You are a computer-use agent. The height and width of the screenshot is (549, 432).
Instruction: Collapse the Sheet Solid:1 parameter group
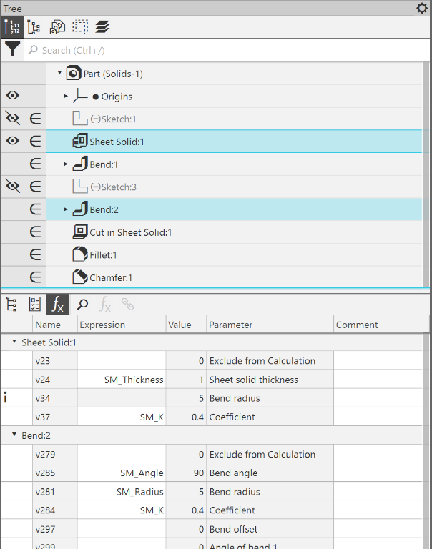(x=14, y=342)
